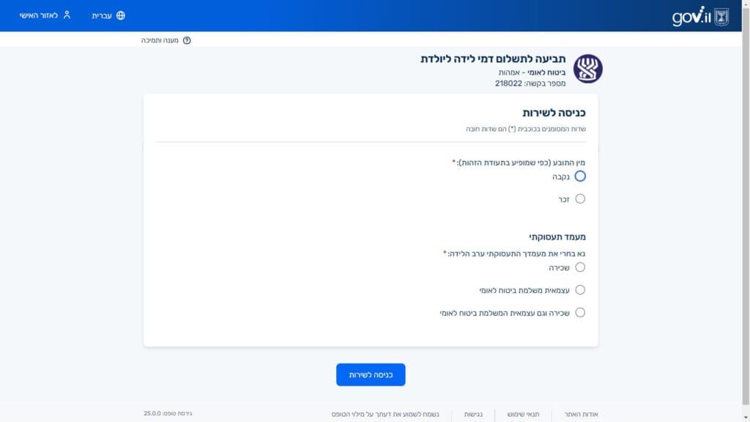The height and width of the screenshot is (422, 750).
Task: Select שכירה וגם עצמאית radio option
Action: 580,313
